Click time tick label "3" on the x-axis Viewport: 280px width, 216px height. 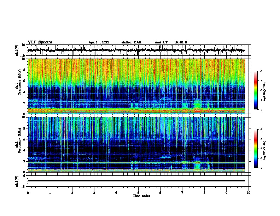pos(94,192)
